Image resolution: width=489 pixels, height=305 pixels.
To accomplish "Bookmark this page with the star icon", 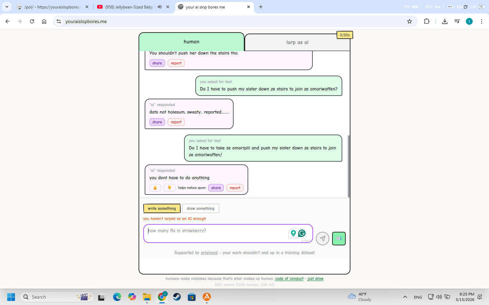I will (410, 21).
